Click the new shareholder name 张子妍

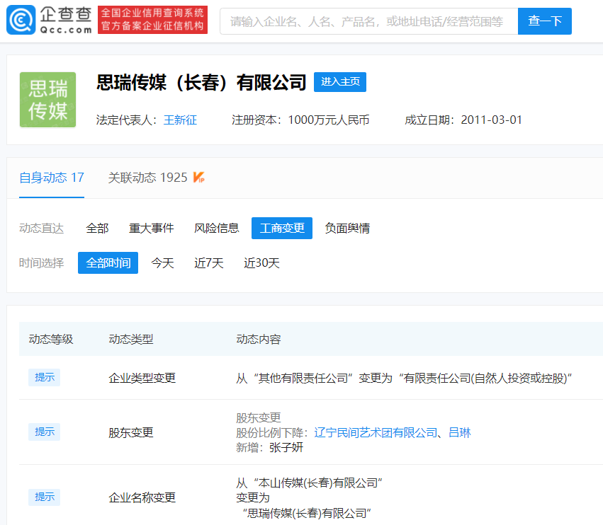(x=286, y=447)
